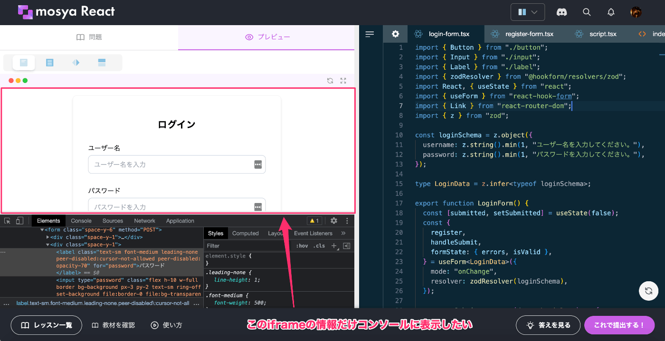The image size is (665, 341).
Task: Open the user avatar menu
Action: pyautogui.click(x=636, y=12)
